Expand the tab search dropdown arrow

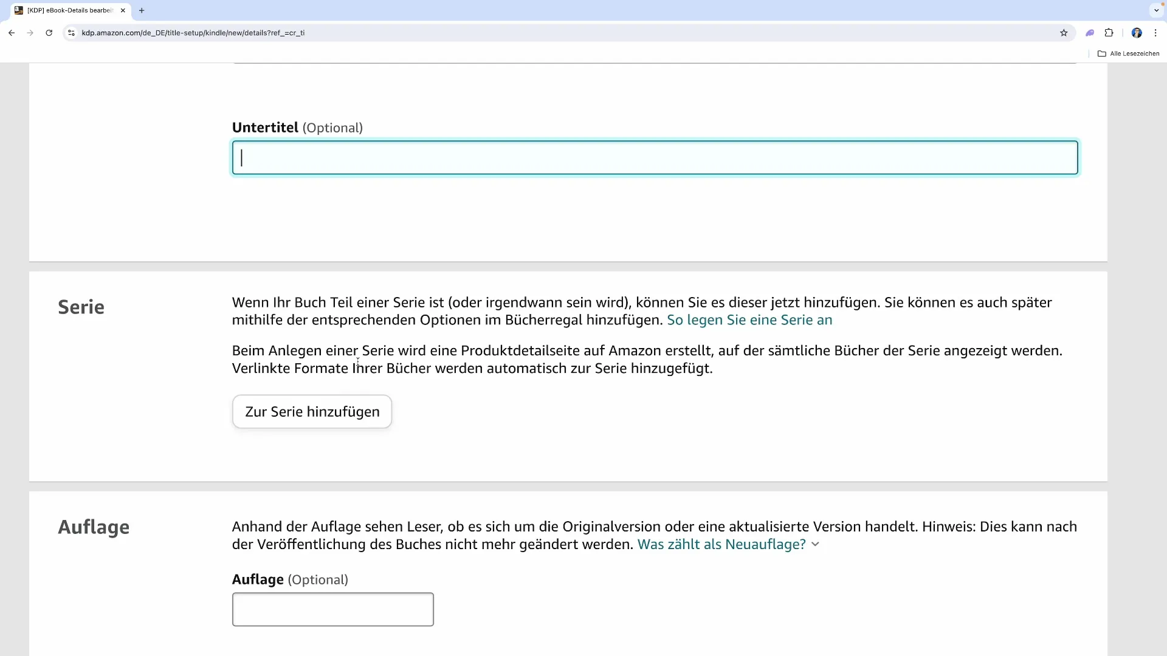coord(1156,10)
